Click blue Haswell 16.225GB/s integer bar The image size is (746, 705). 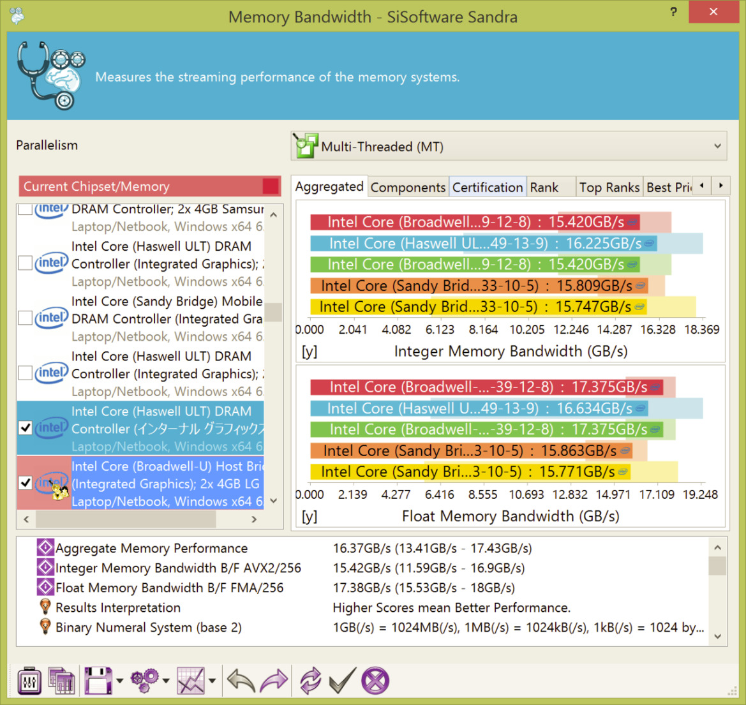click(483, 244)
